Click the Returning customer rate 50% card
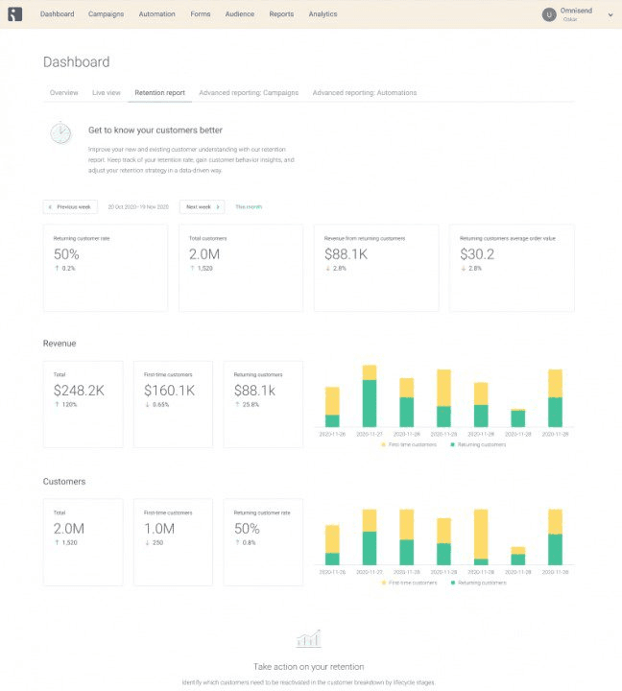 106,268
